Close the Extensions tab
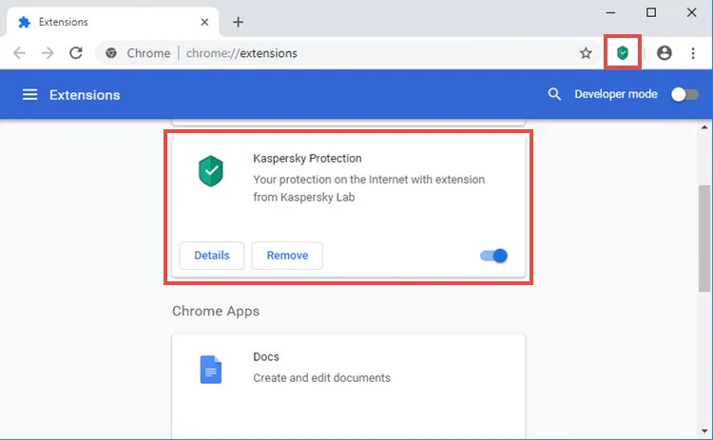The image size is (713, 440). [204, 22]
